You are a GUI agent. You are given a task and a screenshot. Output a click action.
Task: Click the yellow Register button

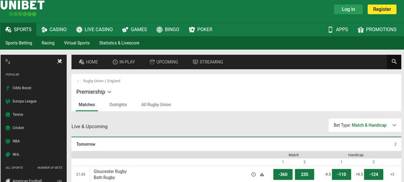(382, 9)
